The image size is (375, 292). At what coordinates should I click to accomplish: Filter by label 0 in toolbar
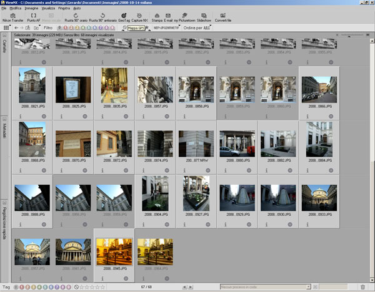coord(59,28)
